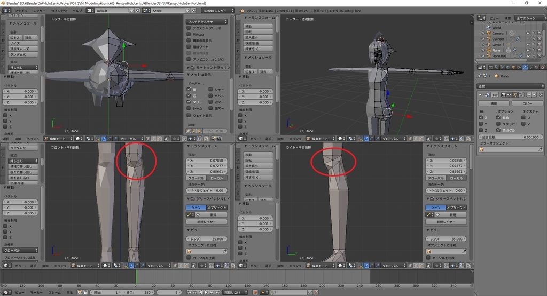Select the World item in Outliner

click(x=496, y=28)
